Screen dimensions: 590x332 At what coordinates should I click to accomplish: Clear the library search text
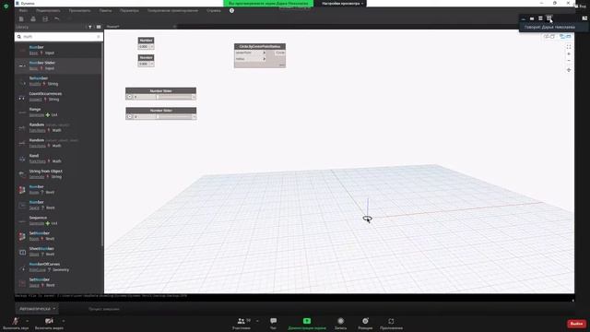[99, 37]
